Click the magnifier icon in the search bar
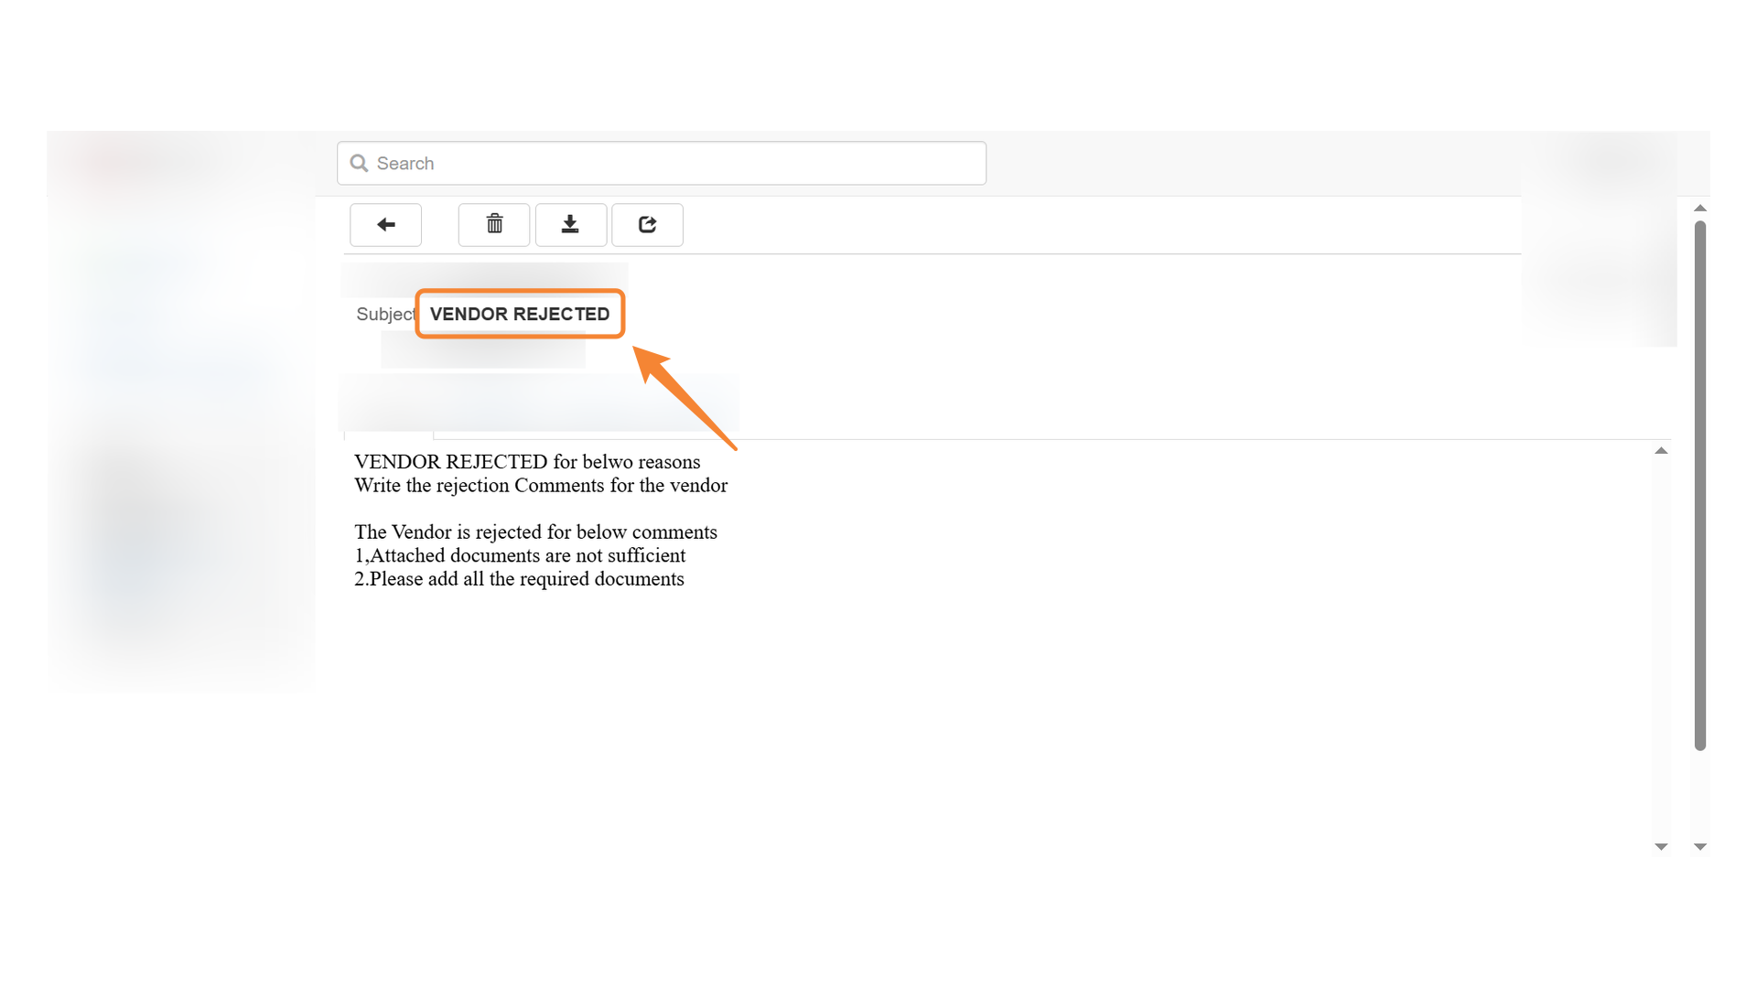1757x988 pixels. 360,162
